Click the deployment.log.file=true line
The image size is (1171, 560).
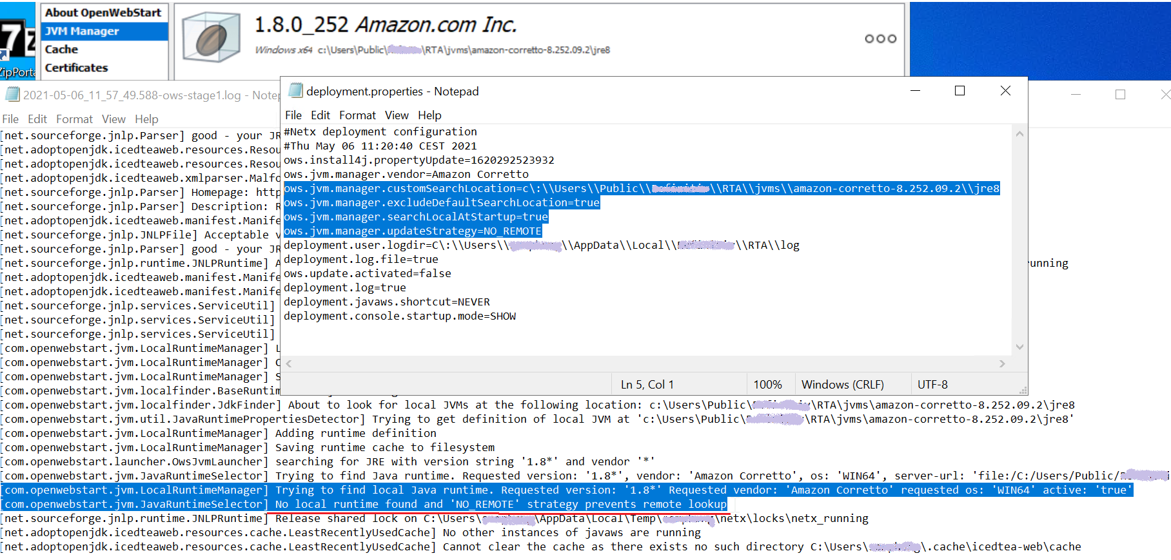(361, 259)
